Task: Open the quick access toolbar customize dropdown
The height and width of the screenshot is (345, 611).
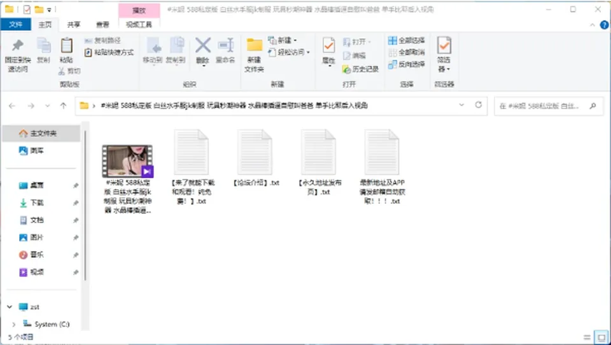Action: point(49,10)
